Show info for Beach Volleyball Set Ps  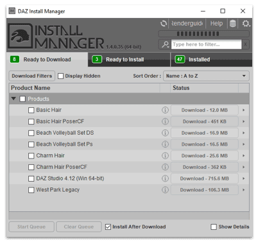pos(165,144)
